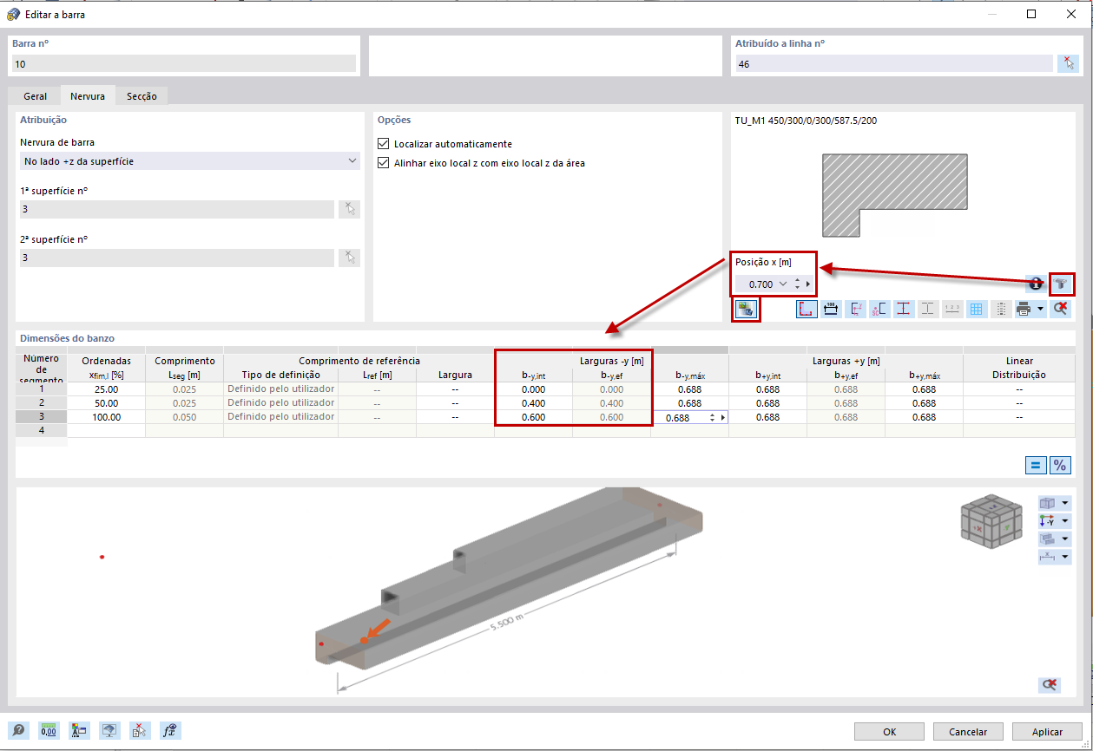Screen dimensions: 1093x751
Task: Click the red zoom reset icon near the 3D view
Action: [x=1049, y=684]
